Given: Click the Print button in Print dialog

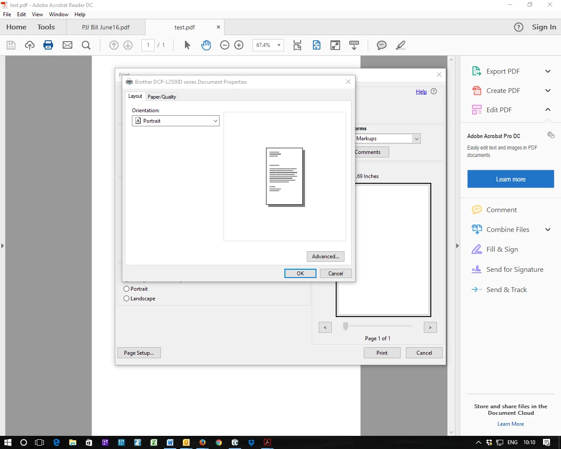Looking at the screenshot, I should tap(382, 353).
